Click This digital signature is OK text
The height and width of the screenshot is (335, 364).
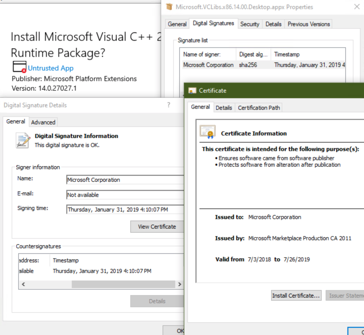67,145
